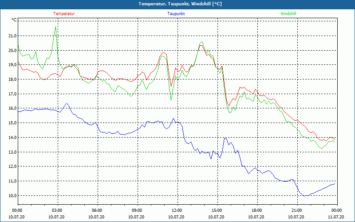Viewport: 355px width, 222px height.
Task: Click the 21:00 time label
Action: coord(297,210)
